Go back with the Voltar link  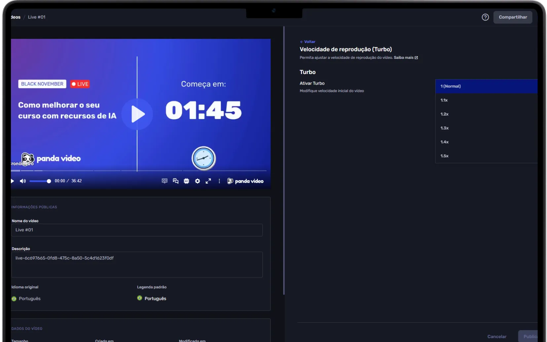(308, 42)
